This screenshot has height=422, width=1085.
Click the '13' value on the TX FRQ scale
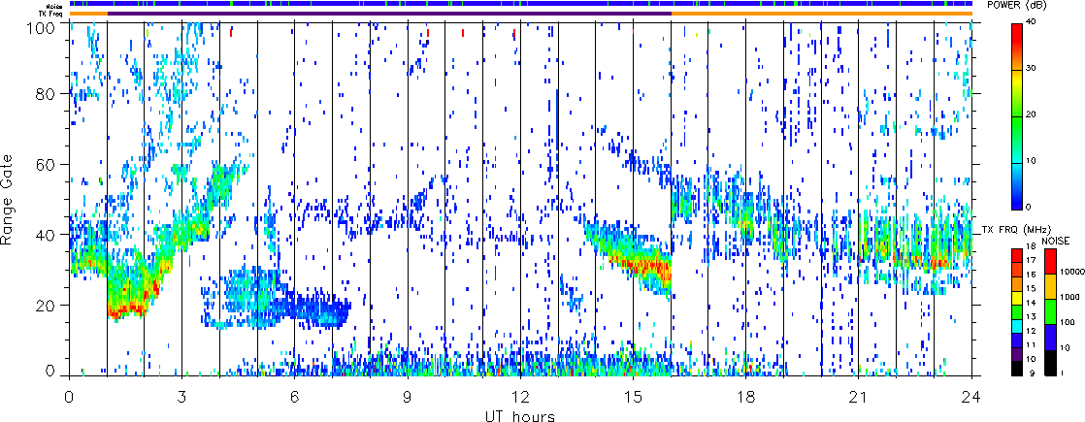tap(1031, 317)
